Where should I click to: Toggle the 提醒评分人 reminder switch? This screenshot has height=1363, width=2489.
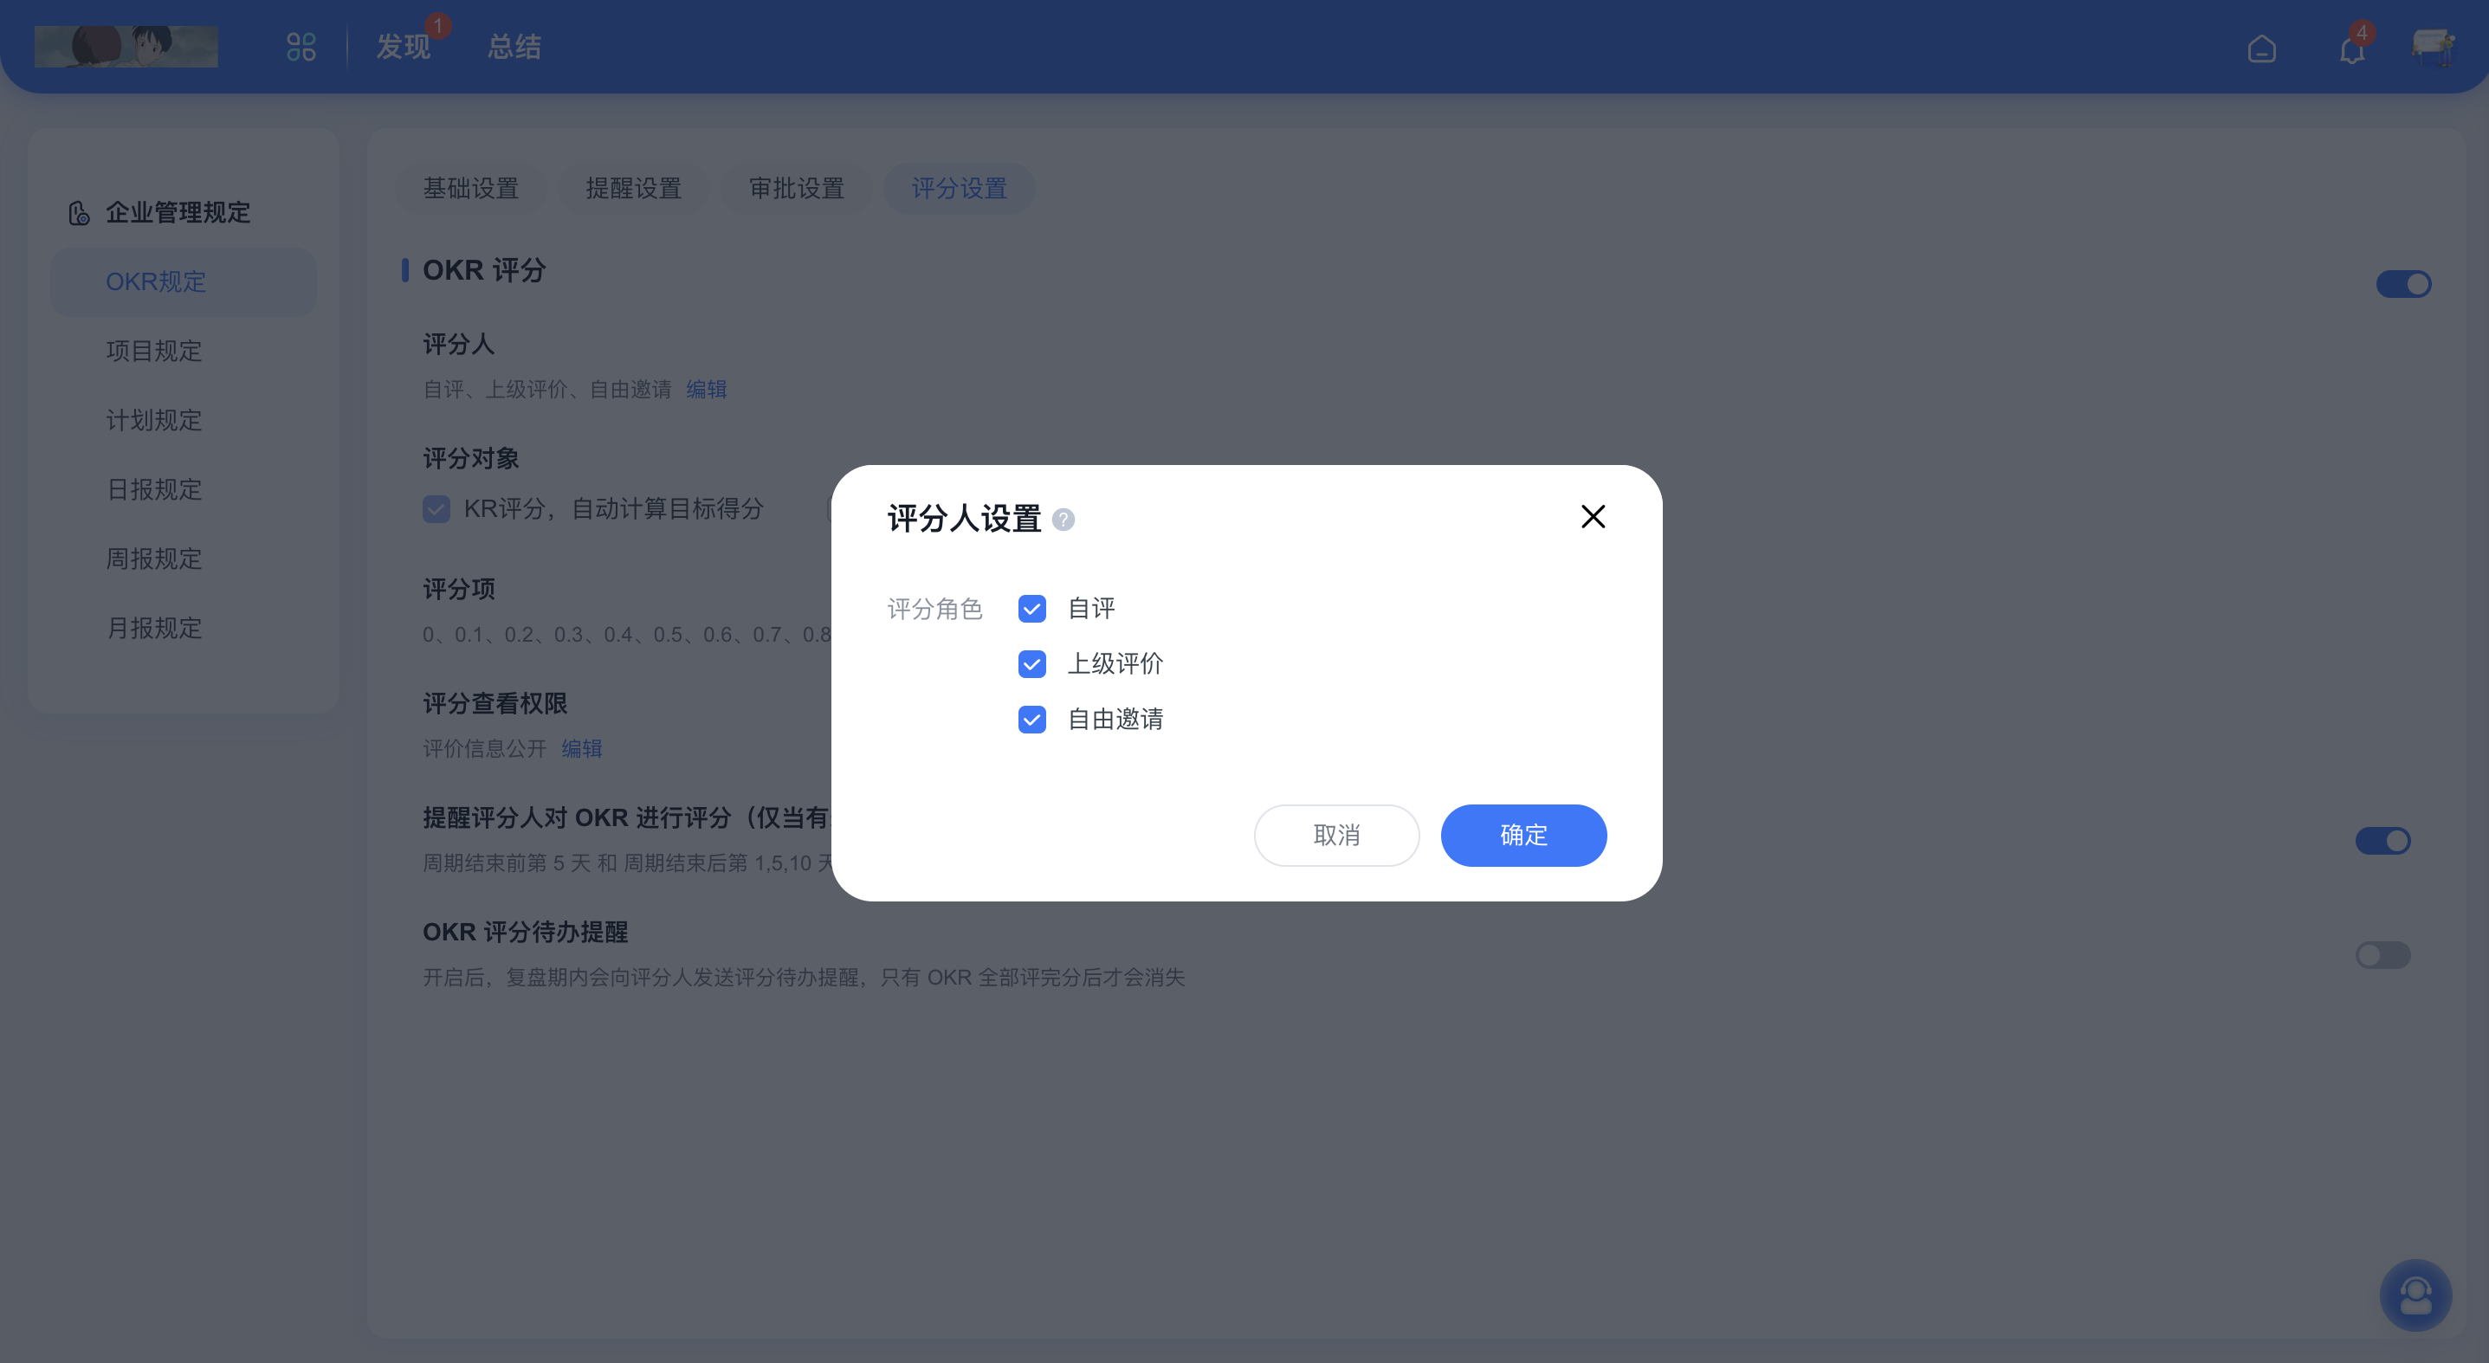click(x=2382, y=841)
